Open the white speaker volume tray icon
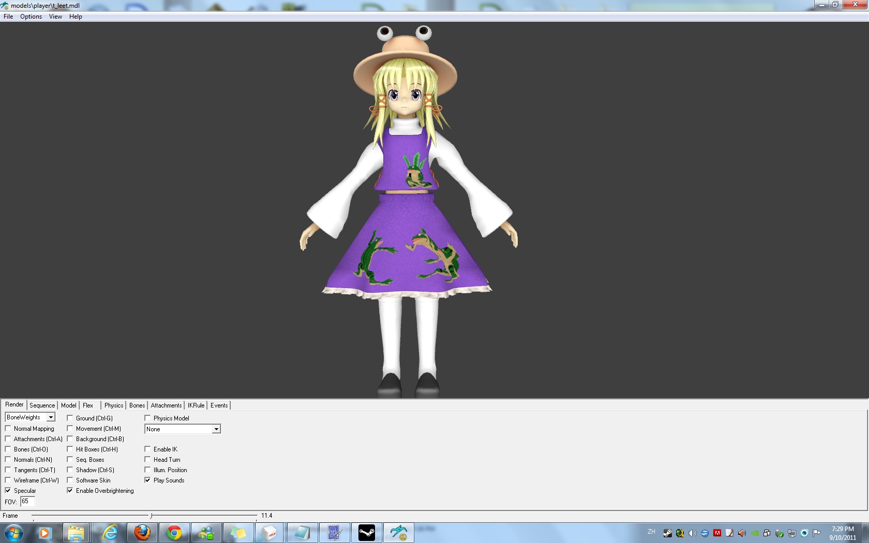The image size is (869, 543). (693, 533)
